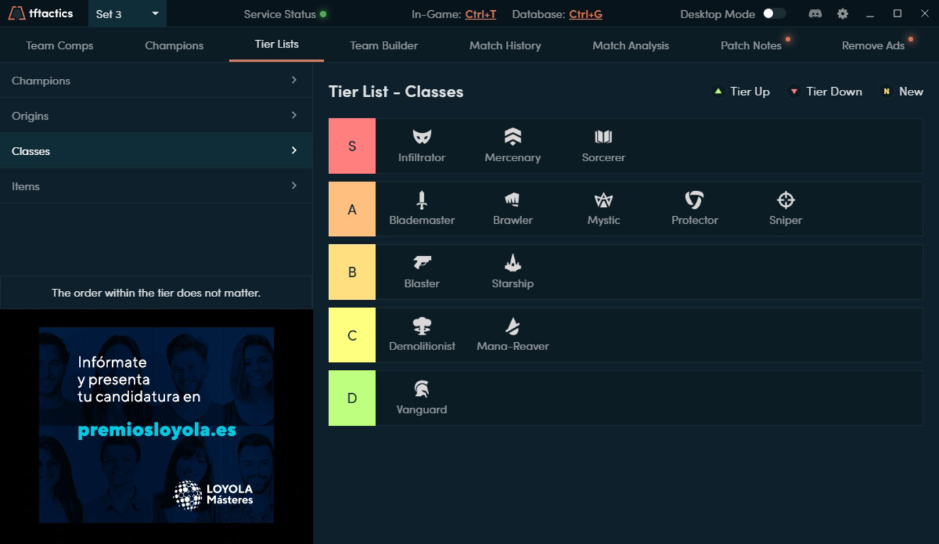This screenshot has height=544, width=939.
Task: Select the Infiltrator class icon
Action: click(422, 137)
